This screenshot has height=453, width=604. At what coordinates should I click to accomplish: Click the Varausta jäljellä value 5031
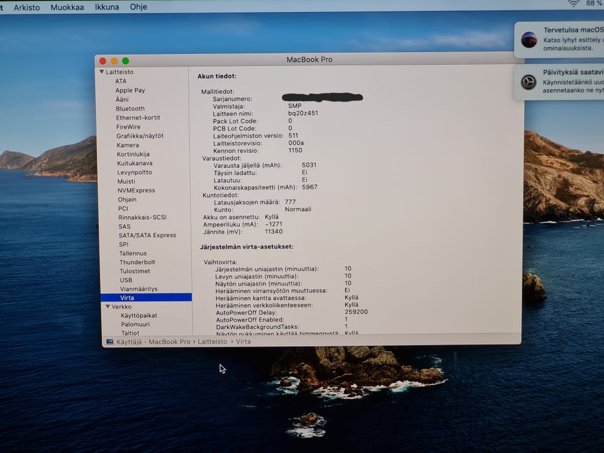pos(310,165)
